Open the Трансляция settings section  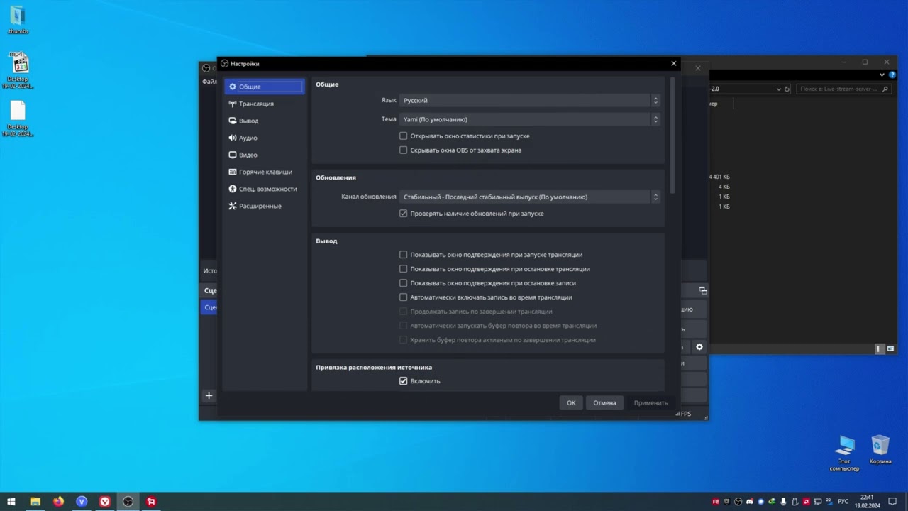[264, 104]
